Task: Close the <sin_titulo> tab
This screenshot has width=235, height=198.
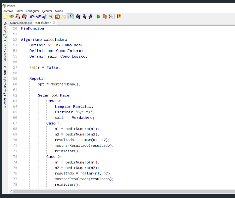Action: 54,23
